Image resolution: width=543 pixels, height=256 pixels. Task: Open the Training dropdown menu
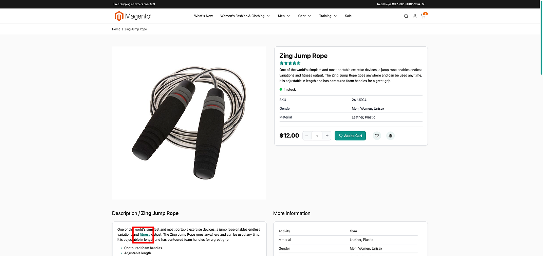pos(328,16)
